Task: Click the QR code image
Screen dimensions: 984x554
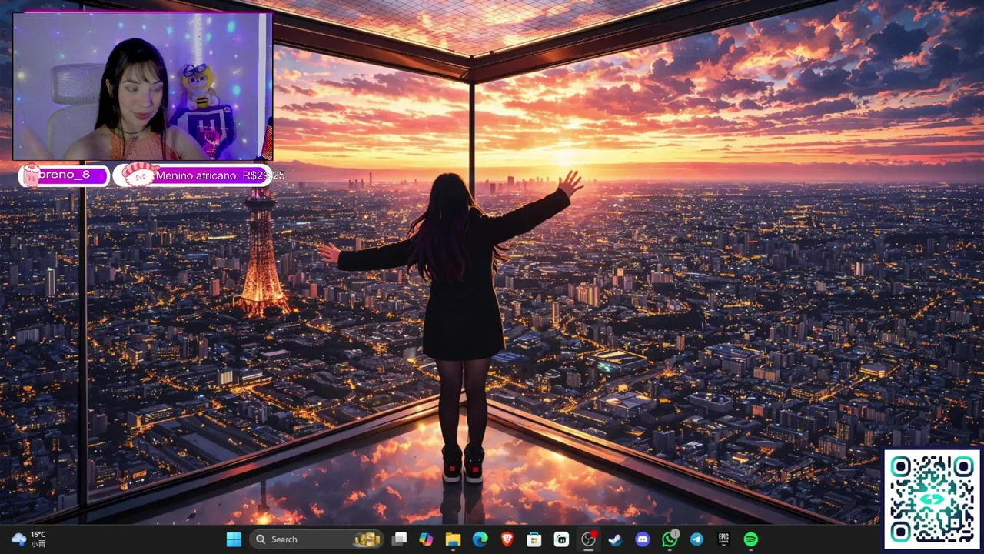Action: [932, 499]
